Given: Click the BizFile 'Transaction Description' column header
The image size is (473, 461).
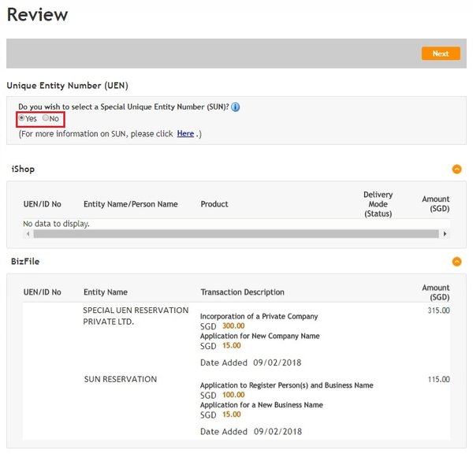Looking at the screenshot, I should (x=242, y=292).
